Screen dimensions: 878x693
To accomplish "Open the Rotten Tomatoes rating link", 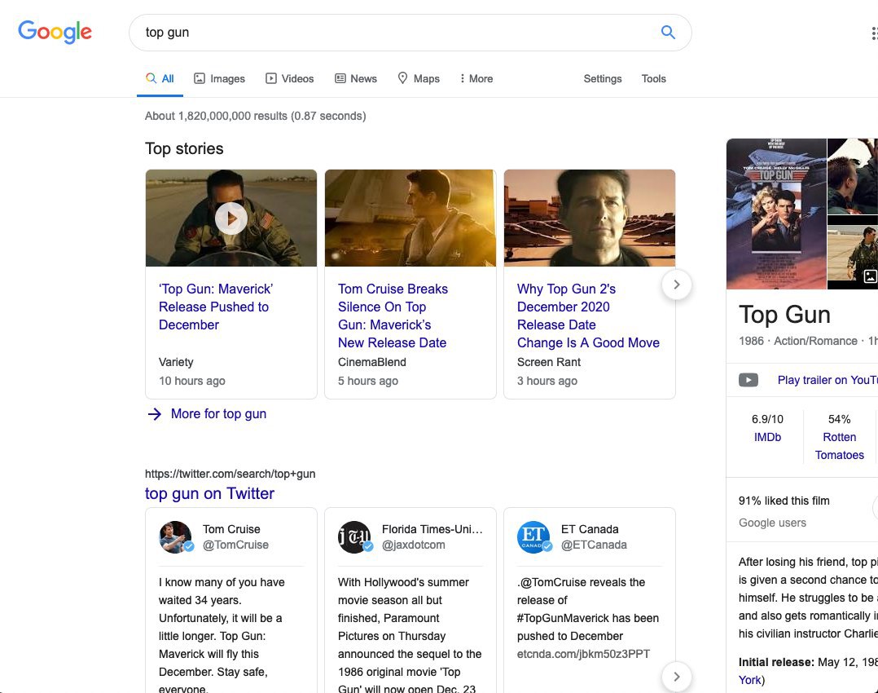I will click(840, 446).
